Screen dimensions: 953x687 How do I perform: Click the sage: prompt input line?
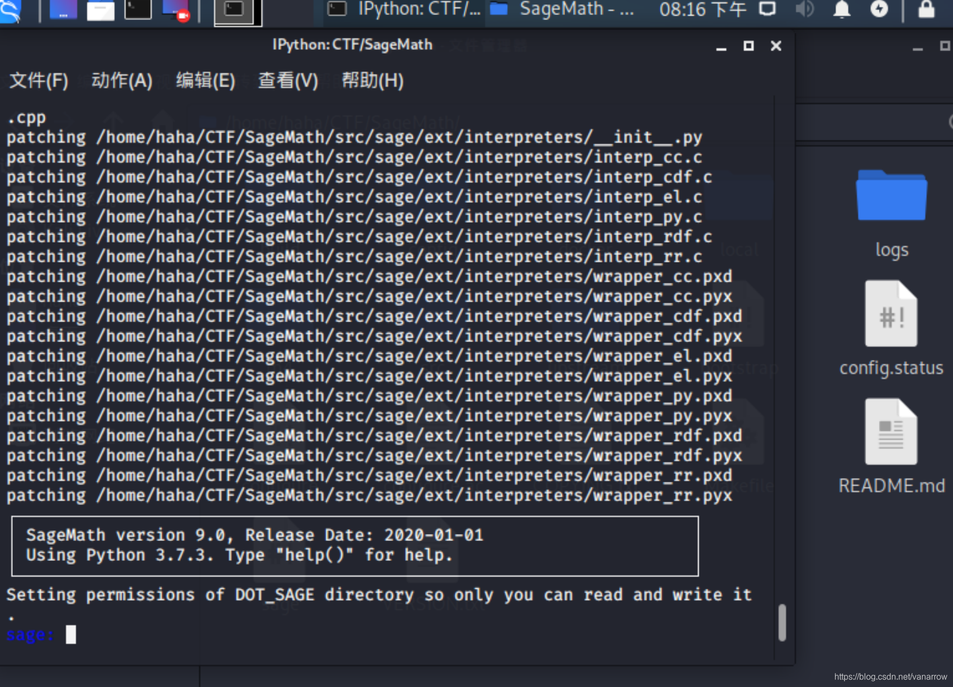coord(386,635)
